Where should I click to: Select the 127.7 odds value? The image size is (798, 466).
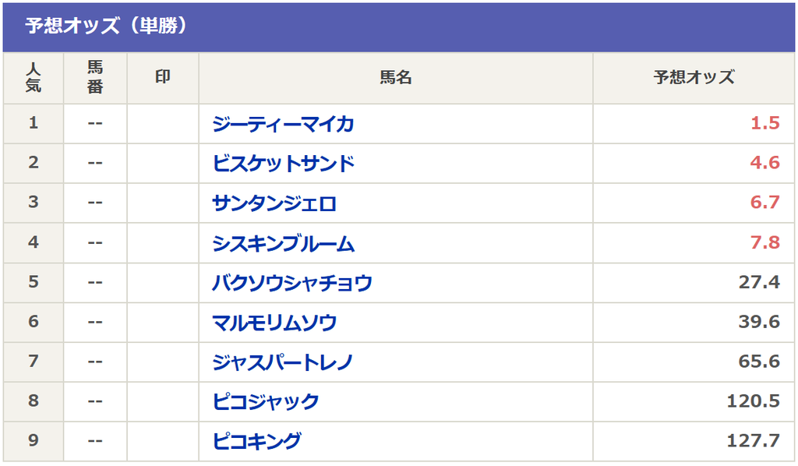(754, 440)
